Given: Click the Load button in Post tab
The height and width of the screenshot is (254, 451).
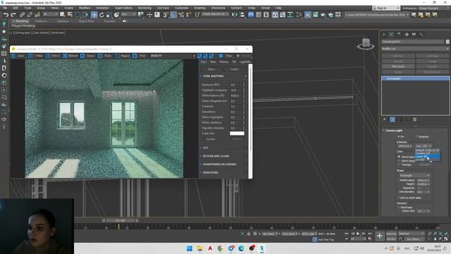Looking at the screenshot, I should pos(235,69).
